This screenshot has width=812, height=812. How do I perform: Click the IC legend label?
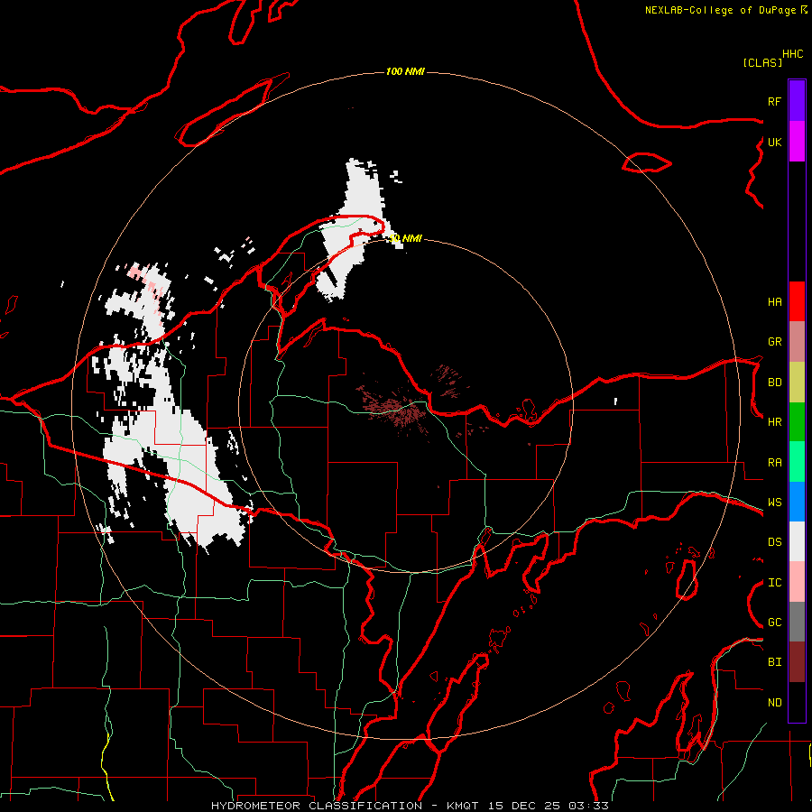click(774, 582)
